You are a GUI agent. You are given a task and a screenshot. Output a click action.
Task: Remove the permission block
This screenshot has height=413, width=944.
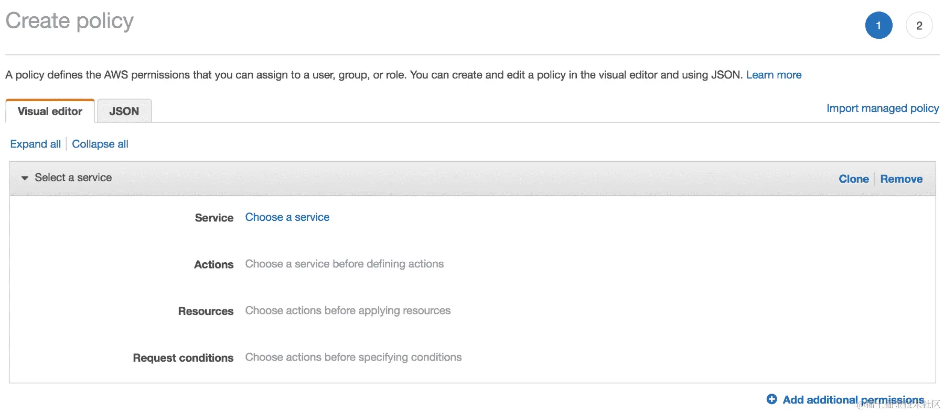(901, 179)
